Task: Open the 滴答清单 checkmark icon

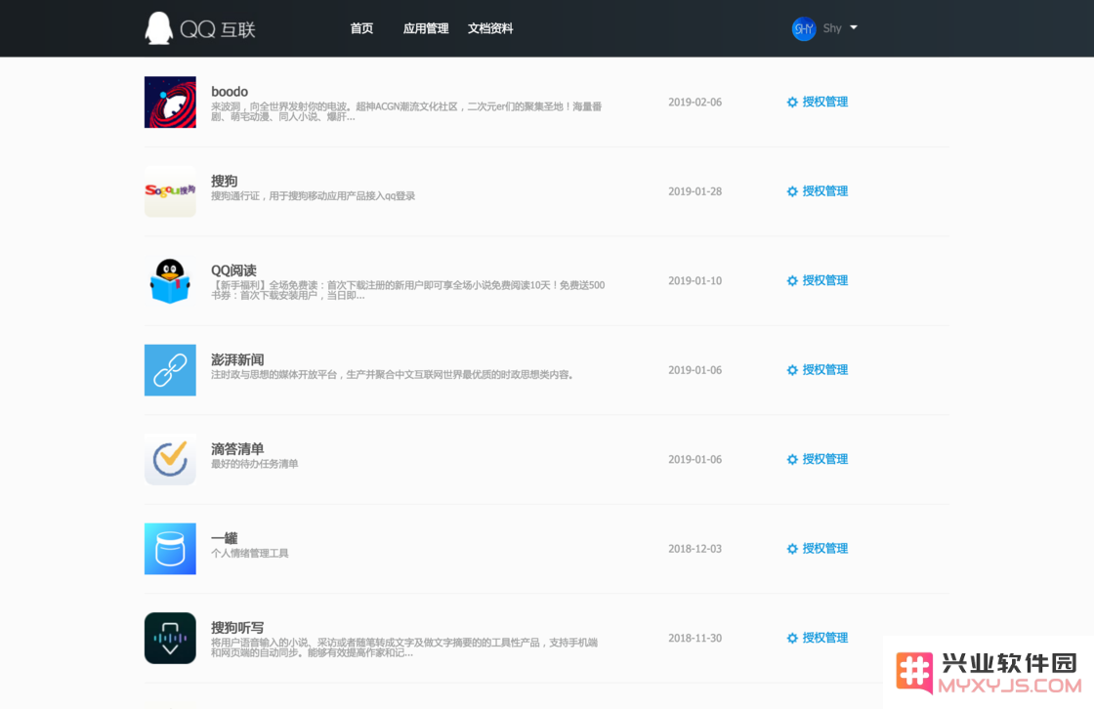Action: (x=170, y=459)
